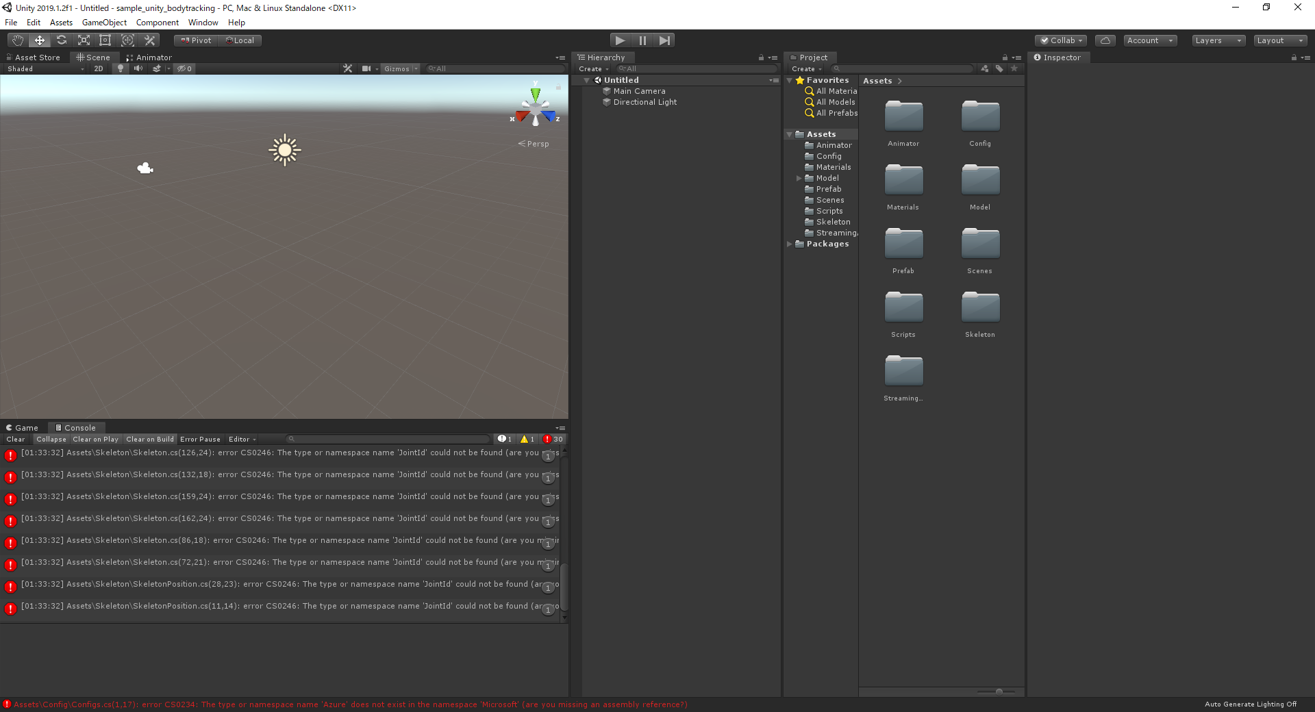
Task: Start Play mode with the play button
Action: [620, 40]
